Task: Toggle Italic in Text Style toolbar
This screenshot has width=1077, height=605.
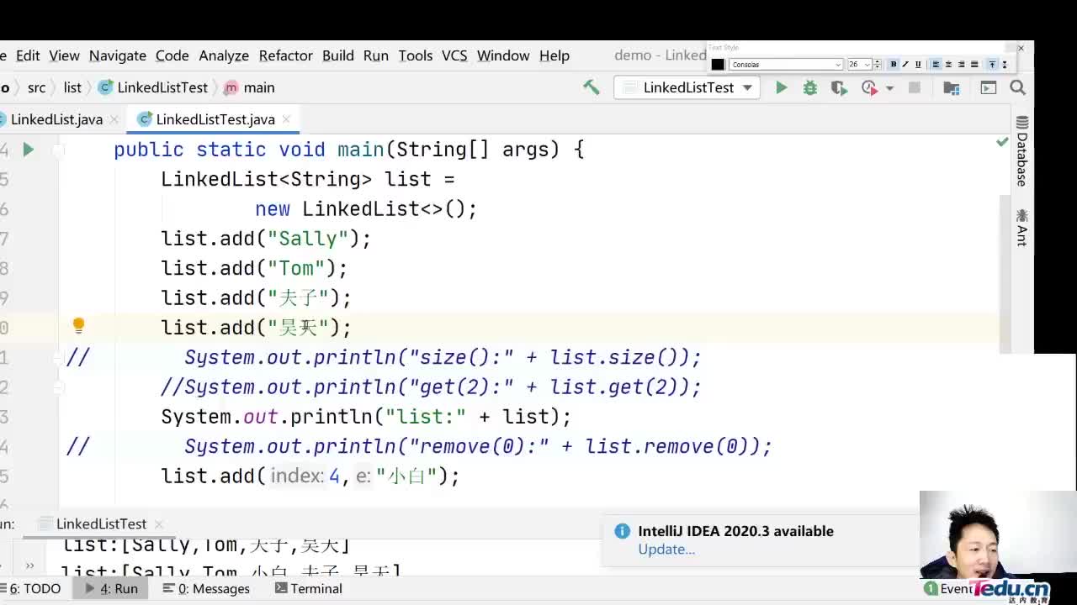Action: pyautogui.click(x=905, y=65)
